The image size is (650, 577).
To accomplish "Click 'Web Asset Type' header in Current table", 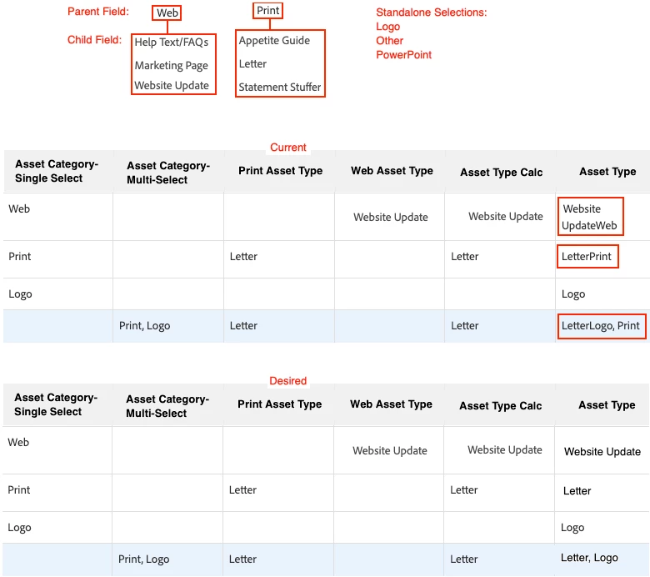I will point(392,170).
